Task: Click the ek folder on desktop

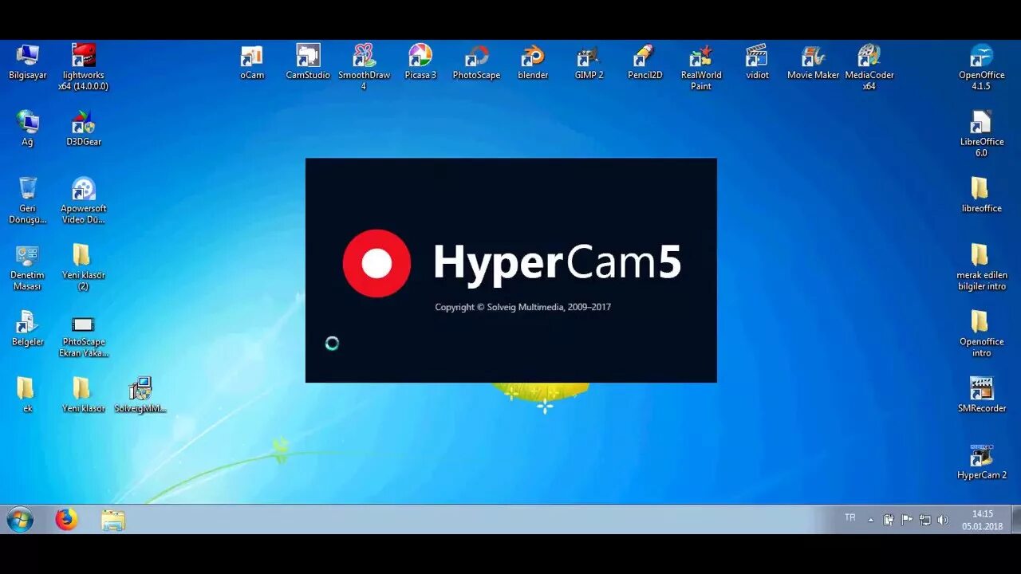Action: (x=28, y=395)
